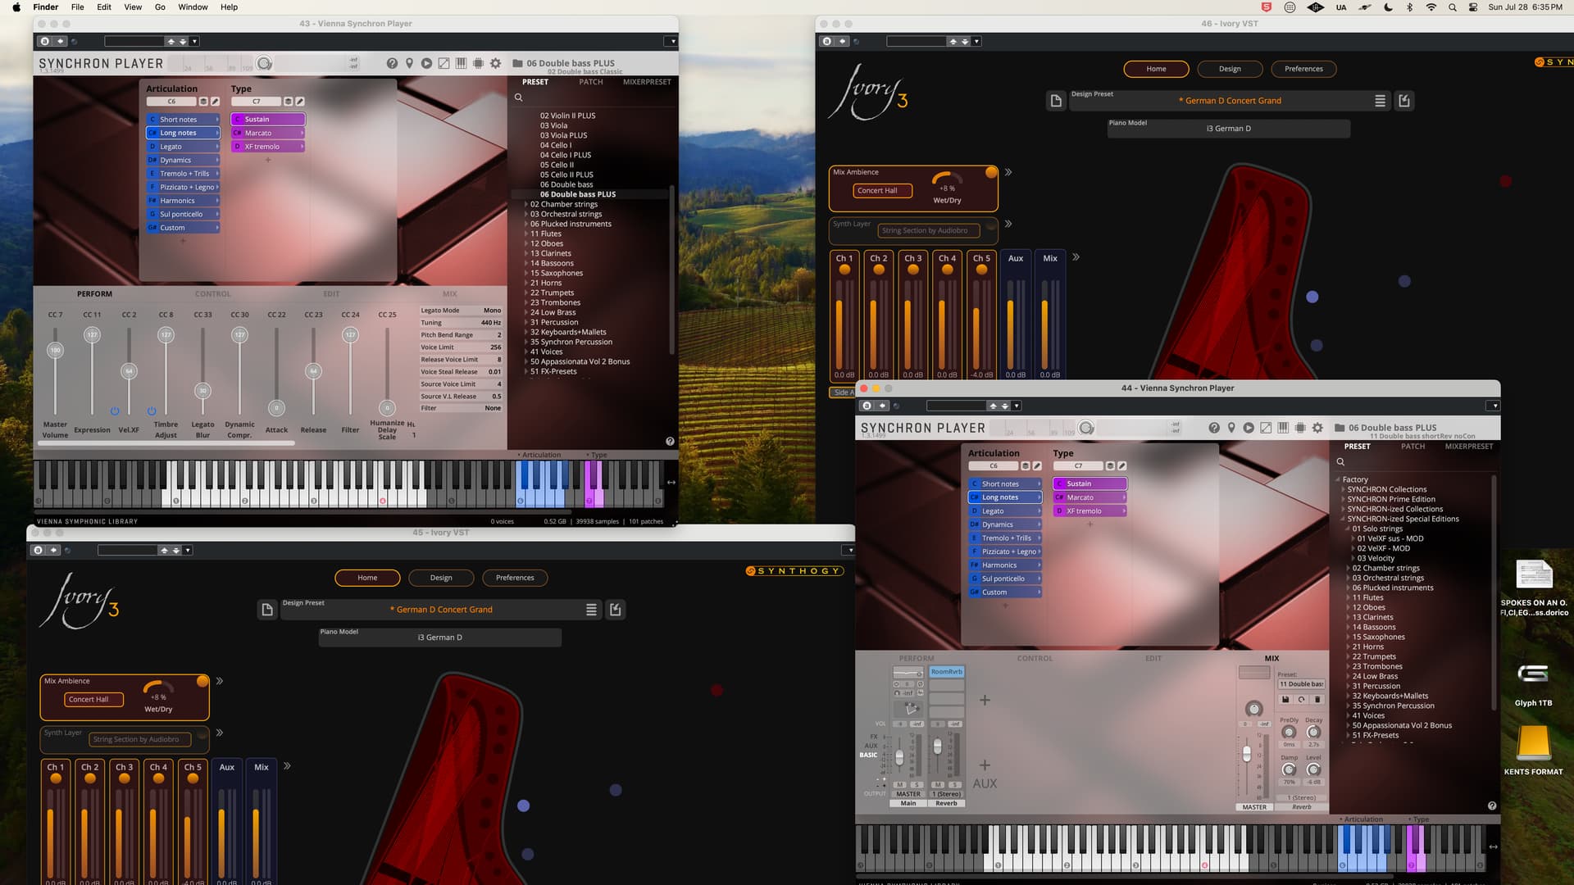
Task: Click preset search magnifier in window 43
Action: click(518, 98)
